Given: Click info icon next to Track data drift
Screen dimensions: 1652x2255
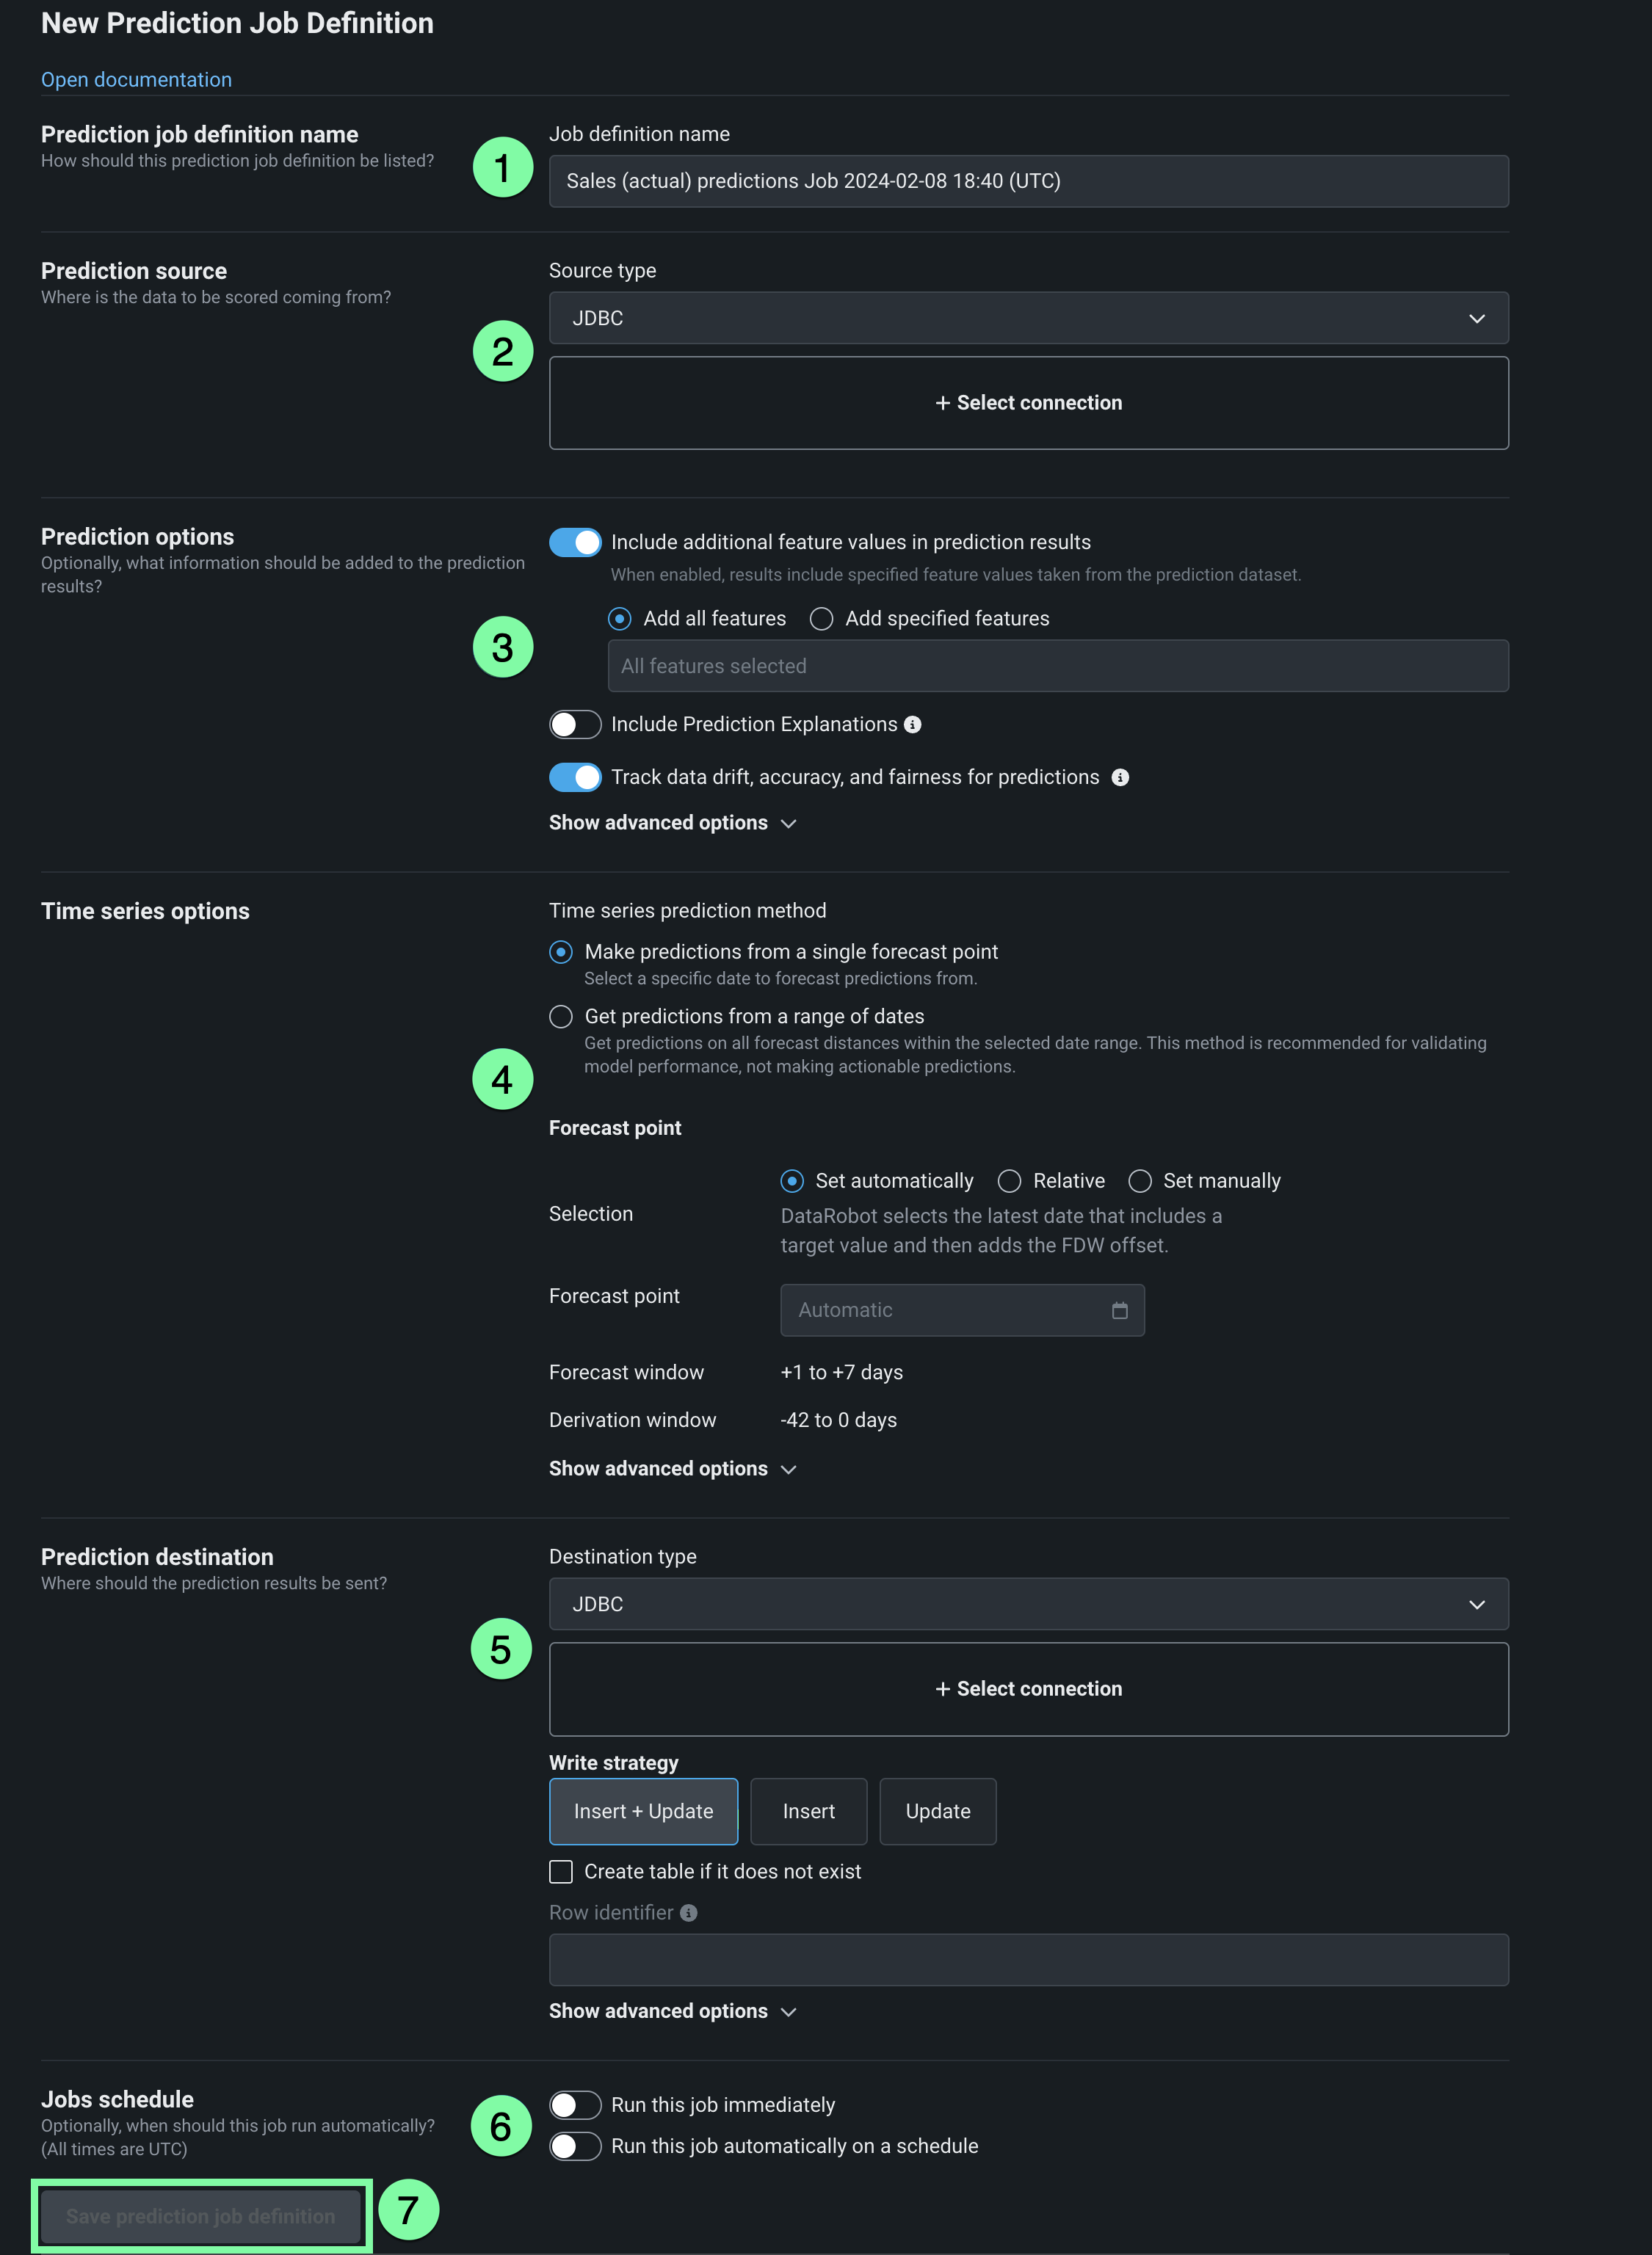Looking at the screenshot, I should pos(1120,777).
